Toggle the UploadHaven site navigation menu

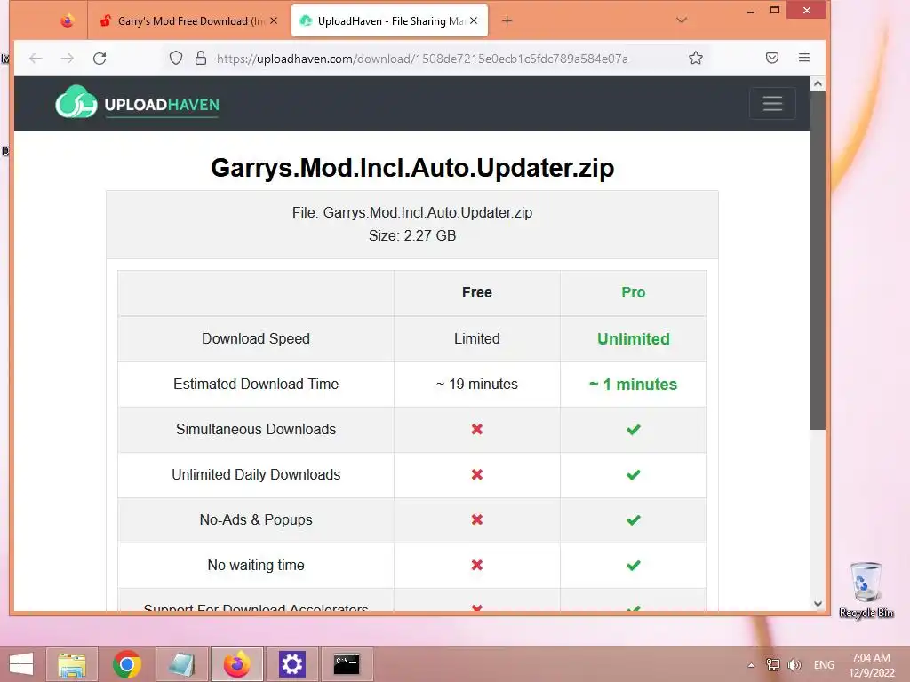pyautogui.click(x=772, y=103)
